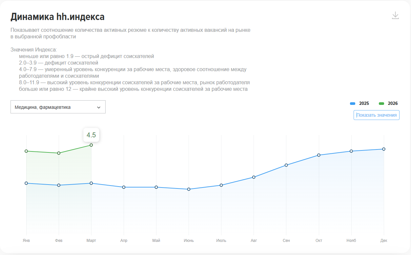The width and height of the screenshot is (411, 255).
Task: Select the blue 2025 data point for Июль
Action: tap(221, 185)
